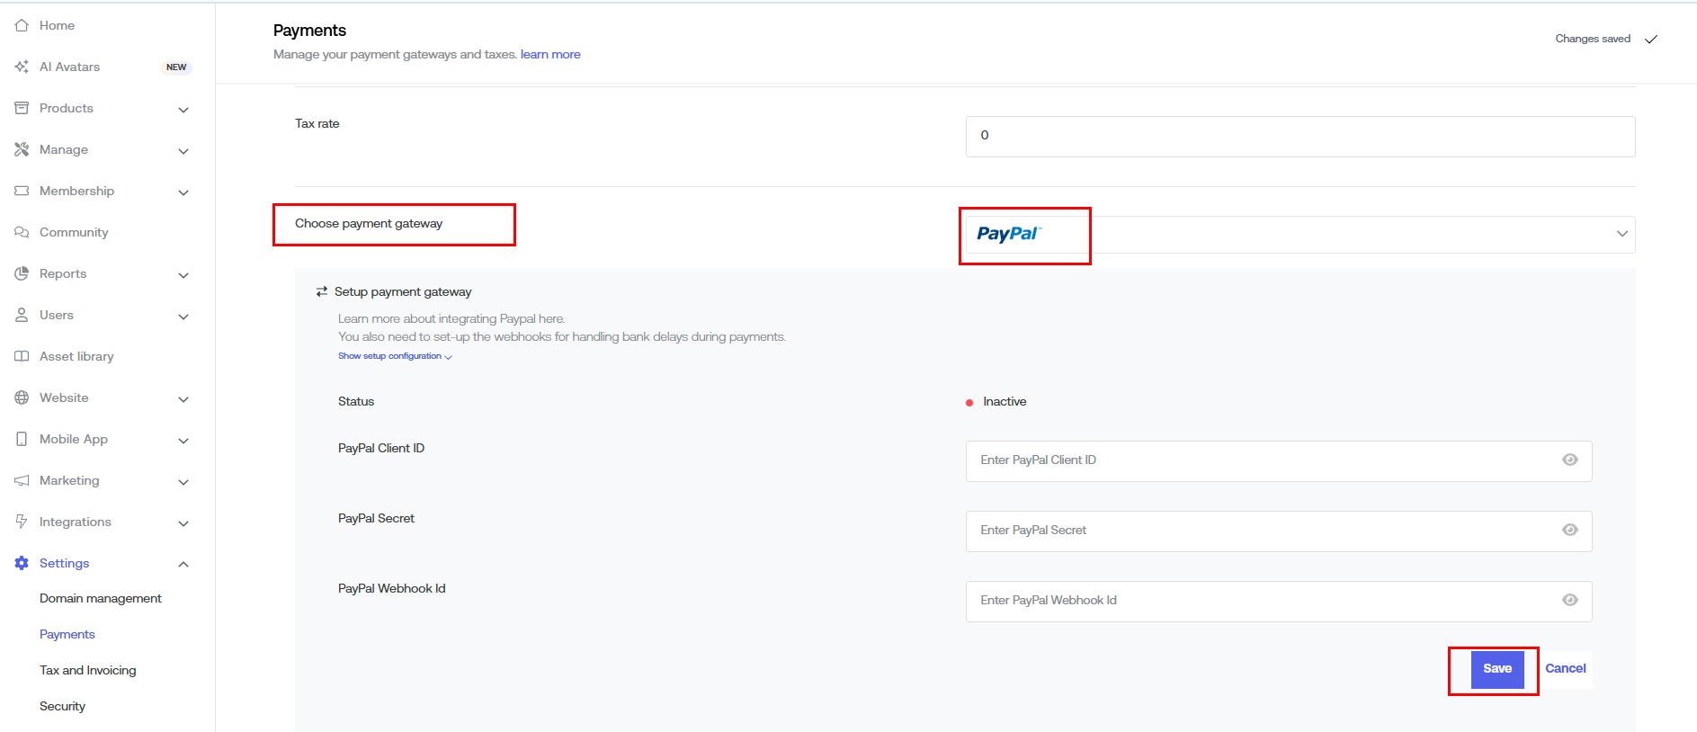This screenshot has height=732, width=1697.
Task: Go to Home in the sidebar
Action: coord(57,25)
